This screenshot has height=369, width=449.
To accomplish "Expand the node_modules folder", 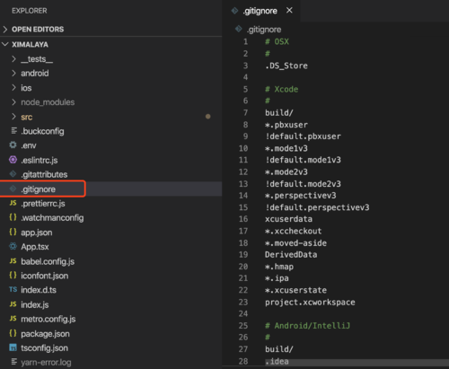I will [x=13, y=102].
